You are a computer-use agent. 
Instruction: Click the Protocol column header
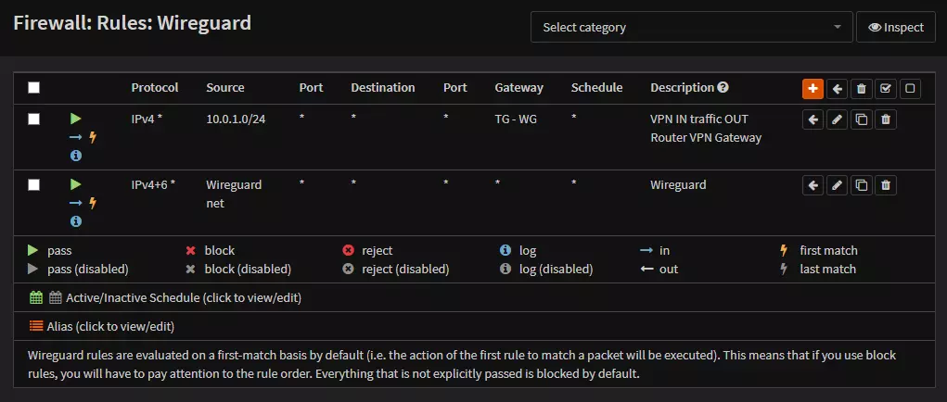tap(155, 87)
